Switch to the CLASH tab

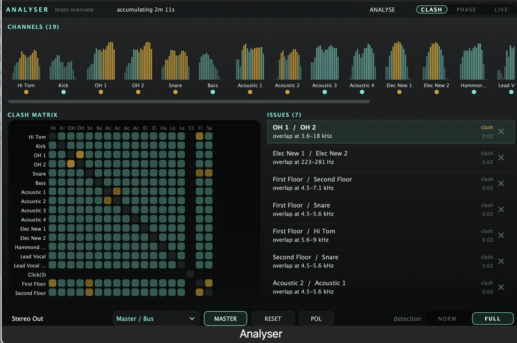click(432, 10)
